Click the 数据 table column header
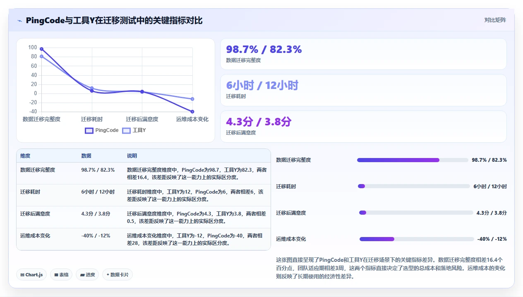Viewport: 523px width, 297px height. (86, 156)
